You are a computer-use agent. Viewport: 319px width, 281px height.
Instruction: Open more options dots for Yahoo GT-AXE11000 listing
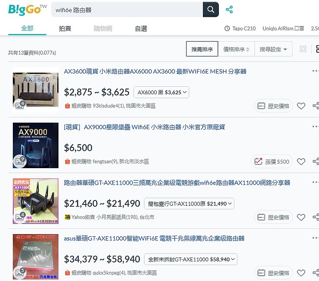(315, 182)
